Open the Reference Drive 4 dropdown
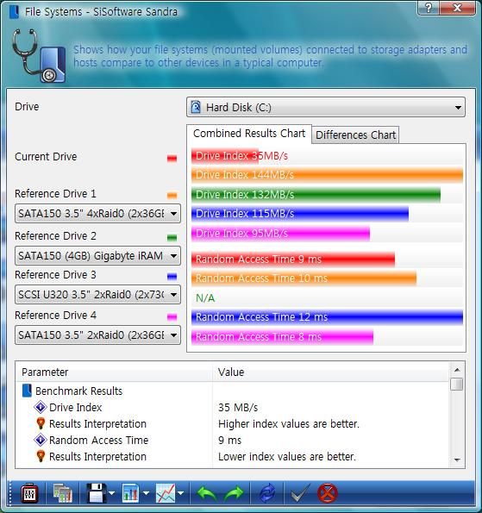 (x=97, y=335)
